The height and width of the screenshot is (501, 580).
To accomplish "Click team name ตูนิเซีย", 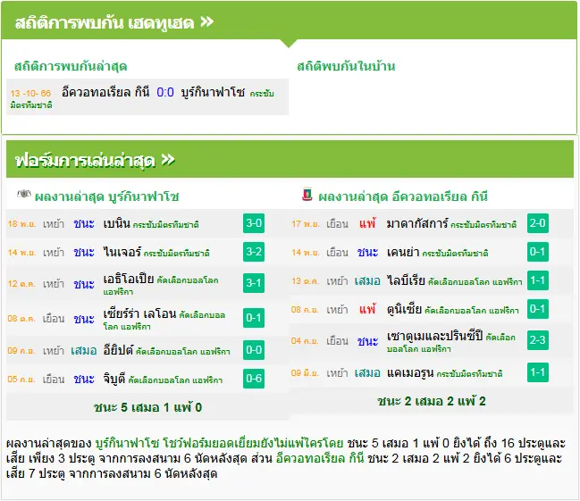I will pyautogui.click(x=404, y=309).
